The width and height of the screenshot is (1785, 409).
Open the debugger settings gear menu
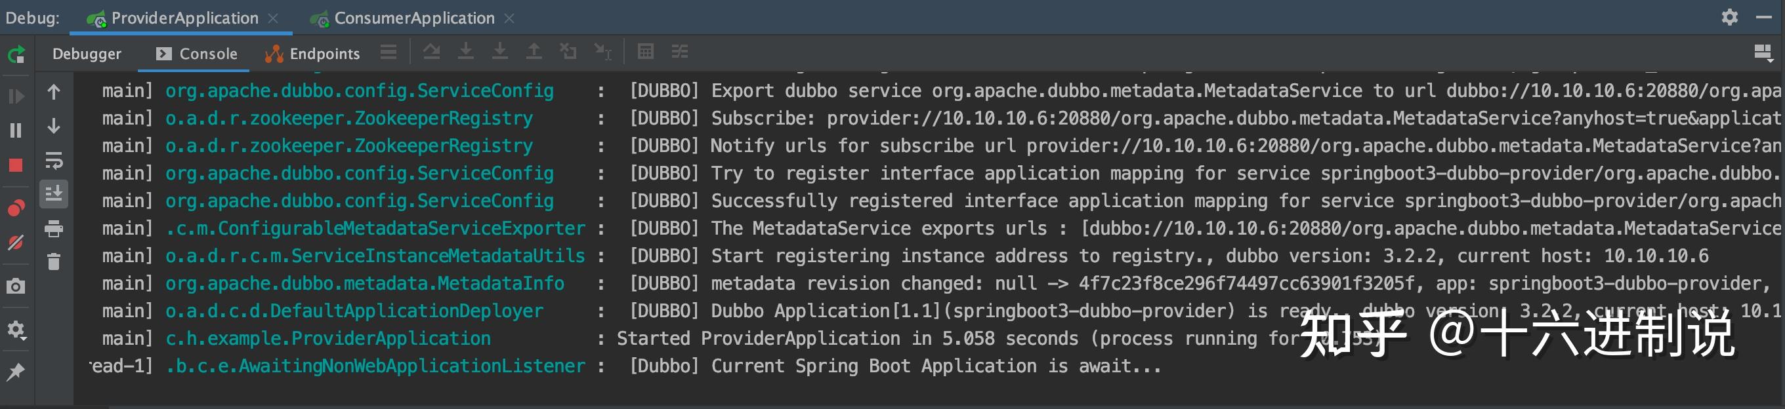point(16,330)
